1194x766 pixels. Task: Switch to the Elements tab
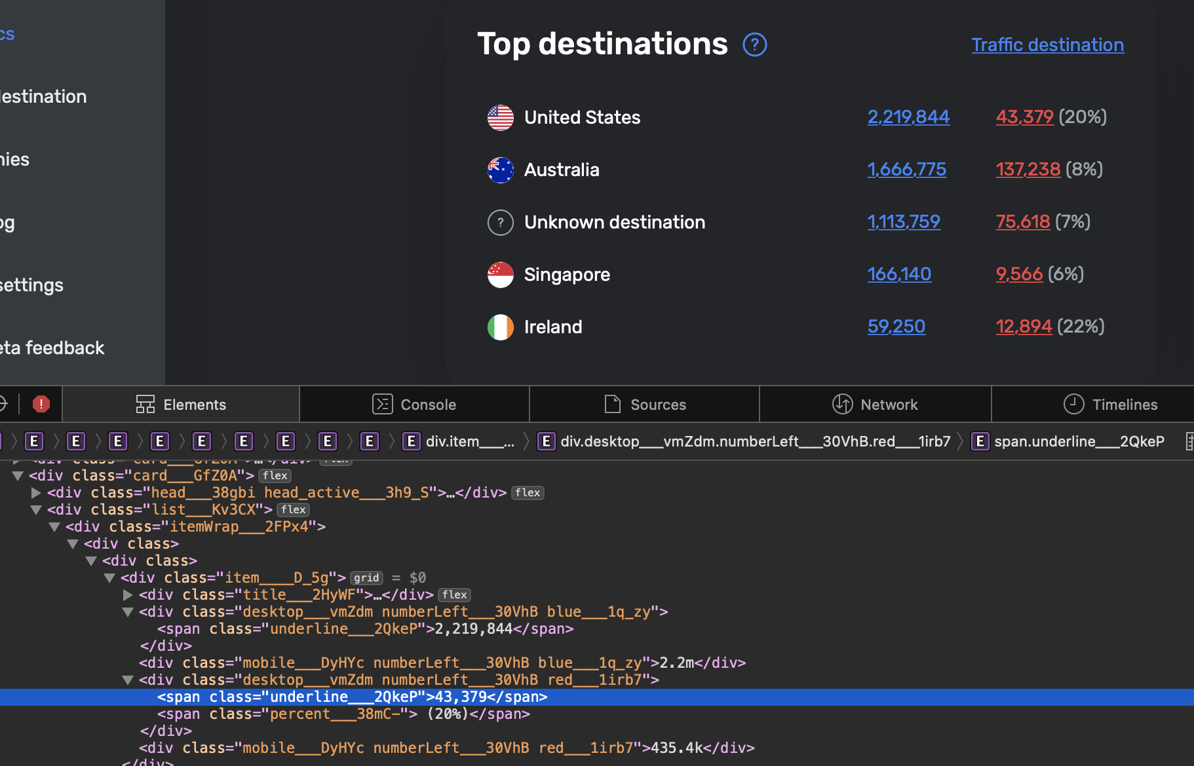click(x=181, y=404)
